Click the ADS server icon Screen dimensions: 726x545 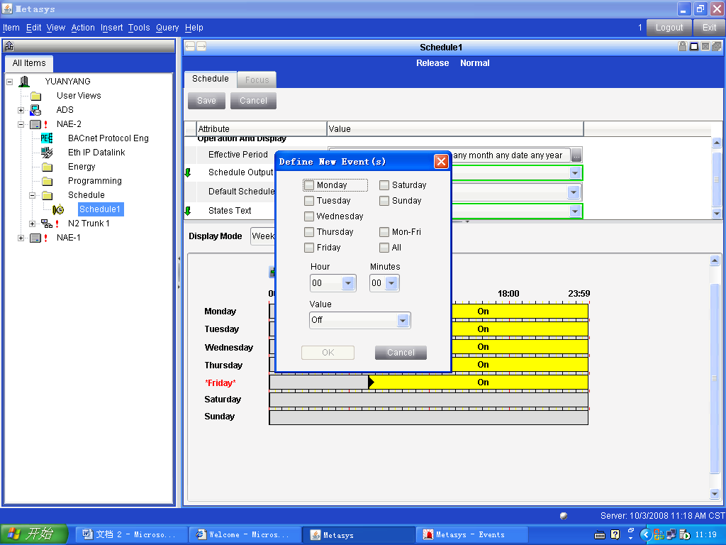click(35, 110)
